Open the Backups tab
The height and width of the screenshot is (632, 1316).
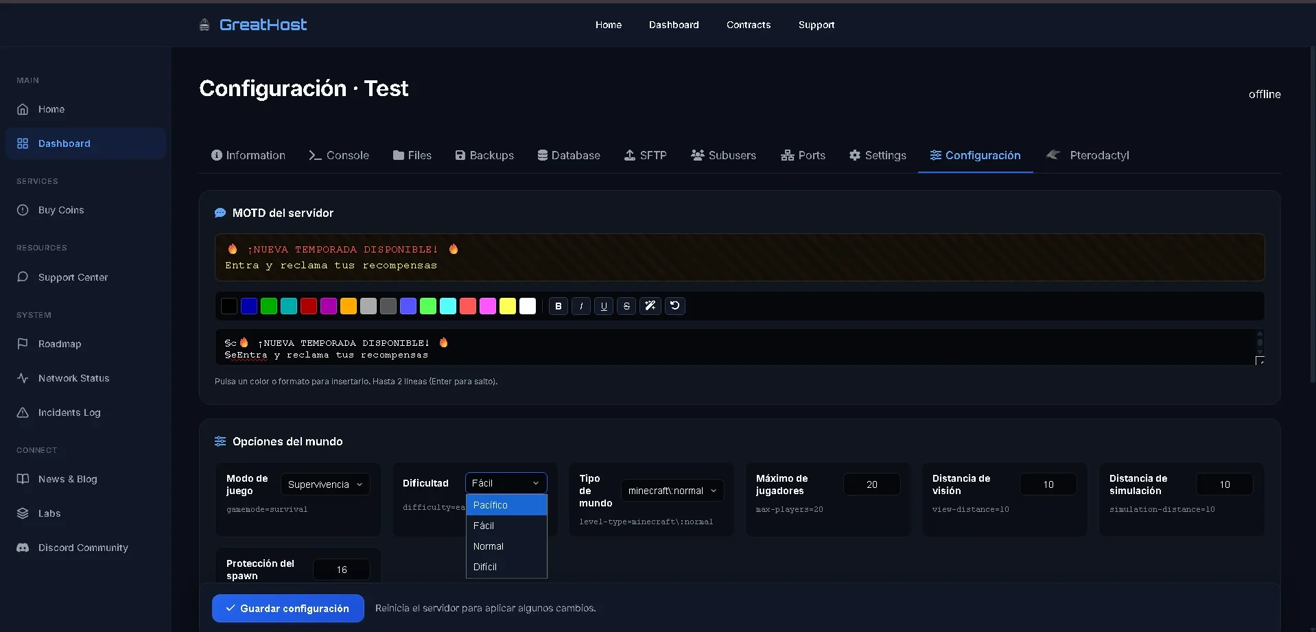coord(484,155)
